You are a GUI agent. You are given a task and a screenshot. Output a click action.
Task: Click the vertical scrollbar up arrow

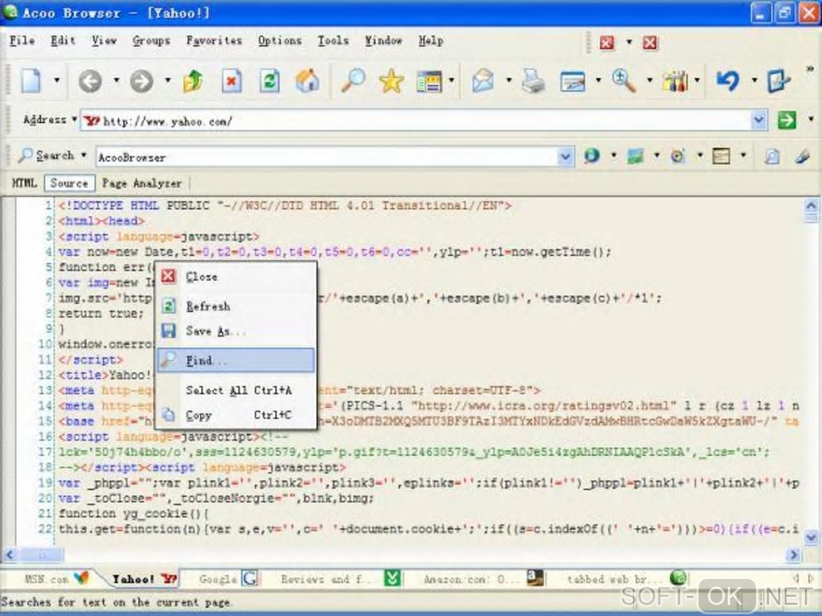(811, 205)
